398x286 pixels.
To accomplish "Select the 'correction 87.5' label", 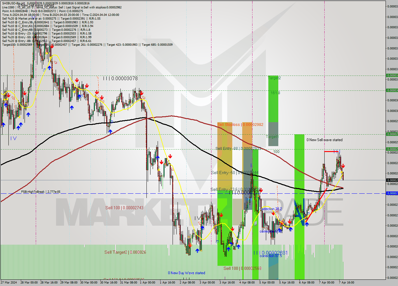I will coord(271,256).
